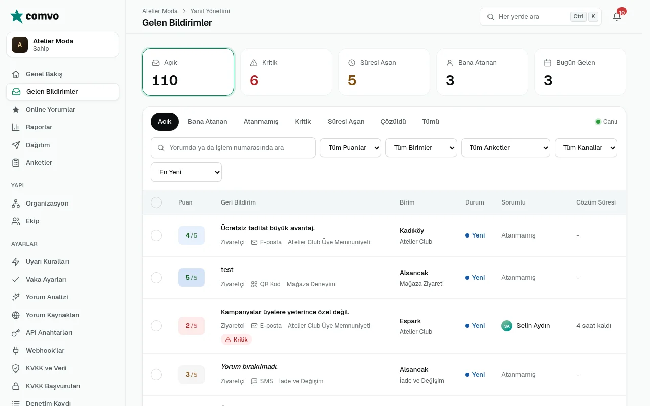Viewport: 650px width, 406px height.
Task: Click the Uyarı Kuralları lightning icon
Action: [16, 262]
